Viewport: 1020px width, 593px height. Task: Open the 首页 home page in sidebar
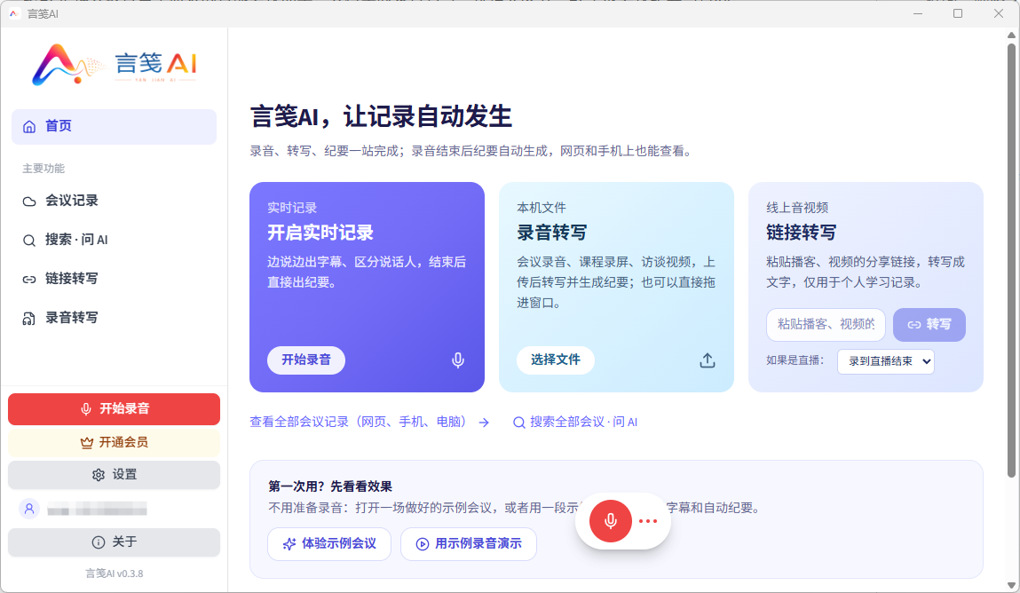coord(114,127)
